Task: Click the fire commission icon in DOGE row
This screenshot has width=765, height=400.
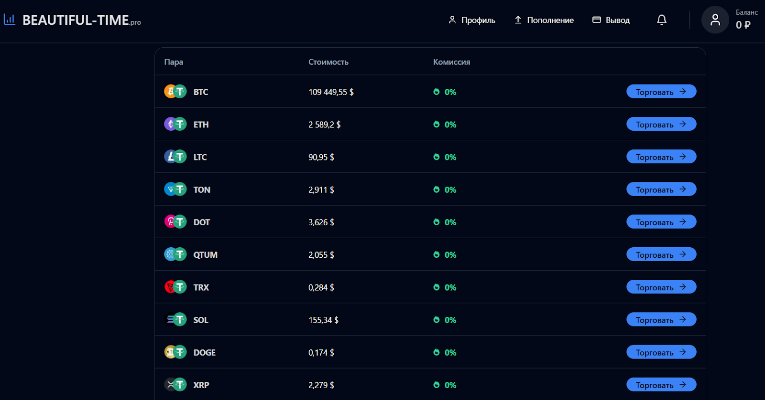Action: point(437,352)
